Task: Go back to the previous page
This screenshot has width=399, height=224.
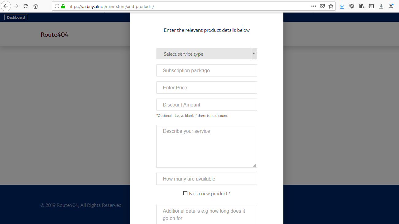Action: coord(6,6)
